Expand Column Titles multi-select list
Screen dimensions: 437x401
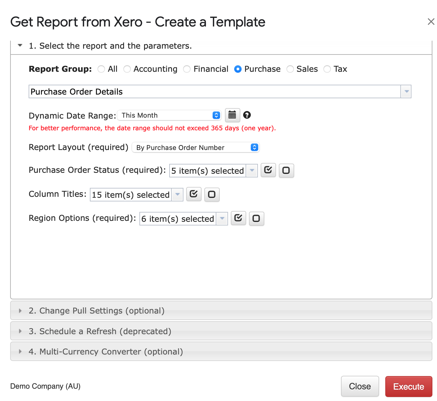click(177, 195)
